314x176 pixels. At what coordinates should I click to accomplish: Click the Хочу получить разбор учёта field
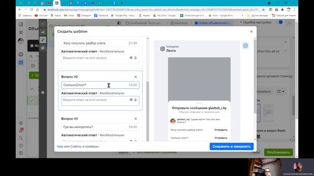pyautogui.click(x=100, y=43)
